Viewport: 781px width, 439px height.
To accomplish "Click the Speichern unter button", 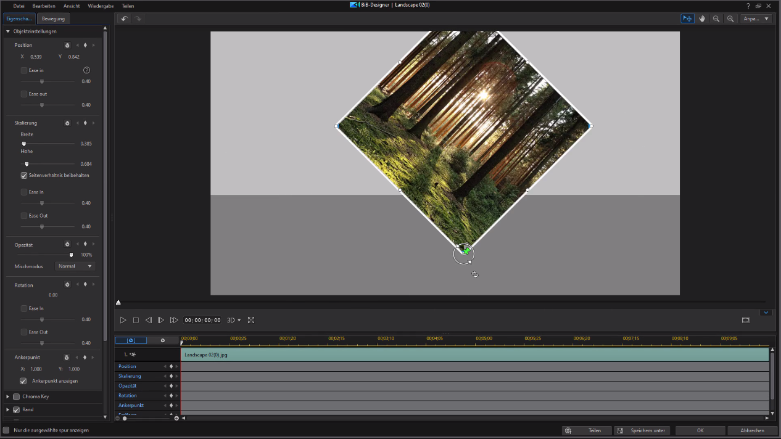I will [643, 430].
